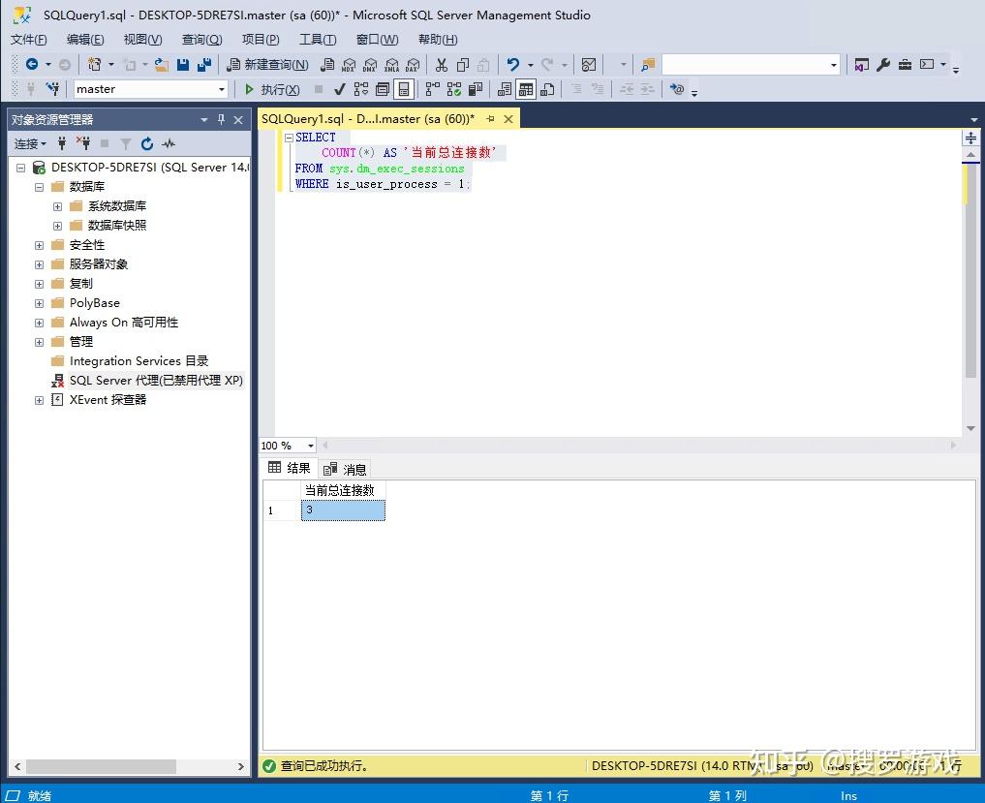985x803 pixels.
Task: Click the New Project icon
Action: point(94,64)
